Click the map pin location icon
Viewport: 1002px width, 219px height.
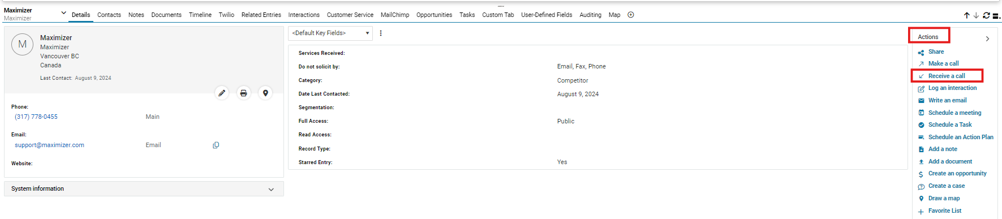265,93
